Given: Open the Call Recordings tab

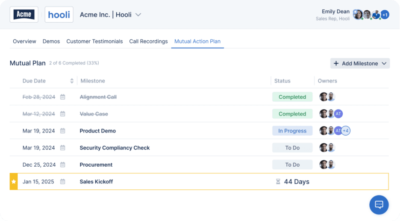Looking at the screenshot, I should point(148,41).
